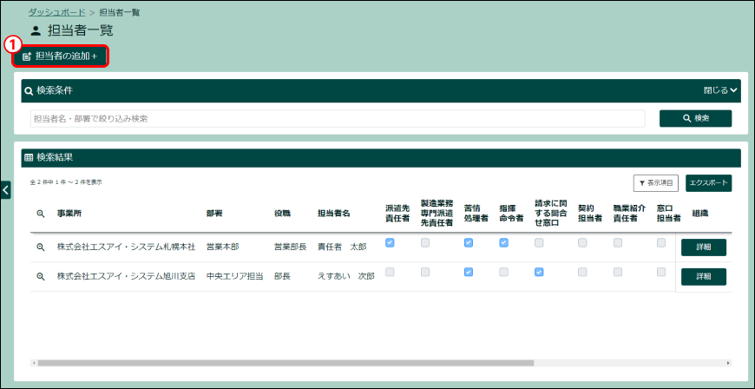This screenshot has width=755, height=389.
Task: Click the name えすあい 次郎
Action: 345,277
